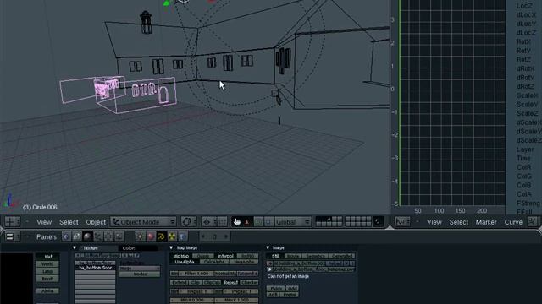Open World buttons globe icon
This screenshot has width=542, height=304.
point(183,236)
